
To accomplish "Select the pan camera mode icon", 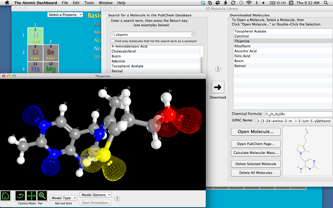I will coord(31,196).
